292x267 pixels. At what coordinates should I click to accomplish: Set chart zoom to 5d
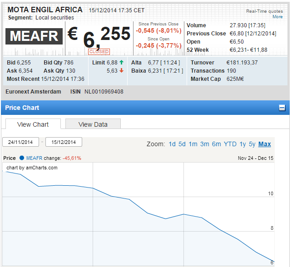[182, 144]
